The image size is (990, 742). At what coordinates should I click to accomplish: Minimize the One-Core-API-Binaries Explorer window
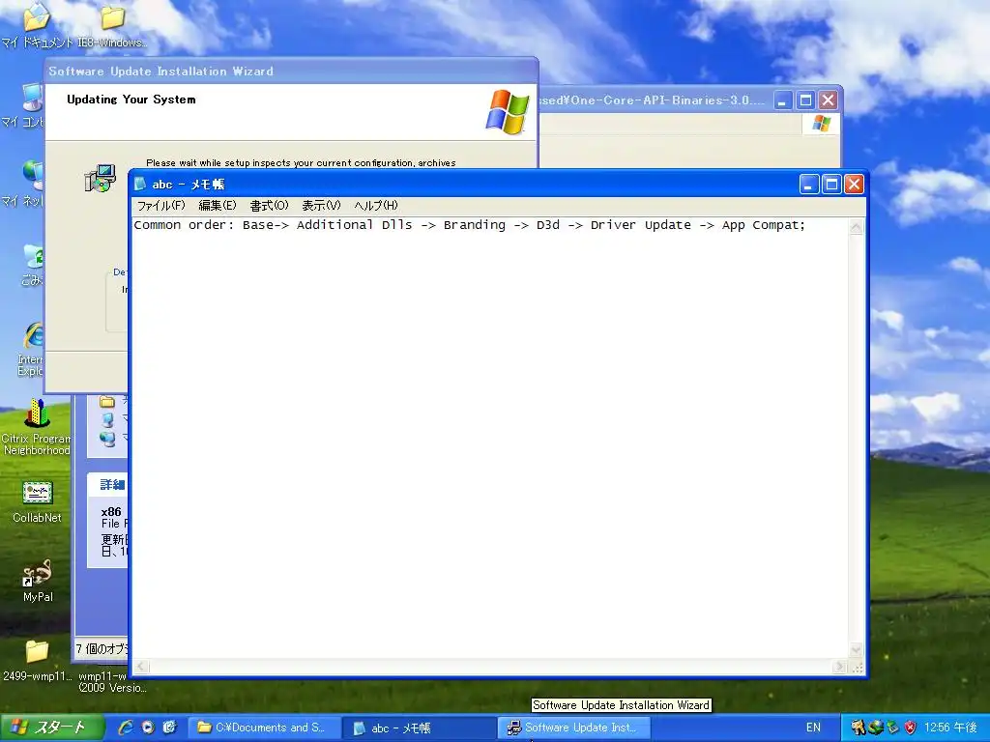(x=782, y=100)
